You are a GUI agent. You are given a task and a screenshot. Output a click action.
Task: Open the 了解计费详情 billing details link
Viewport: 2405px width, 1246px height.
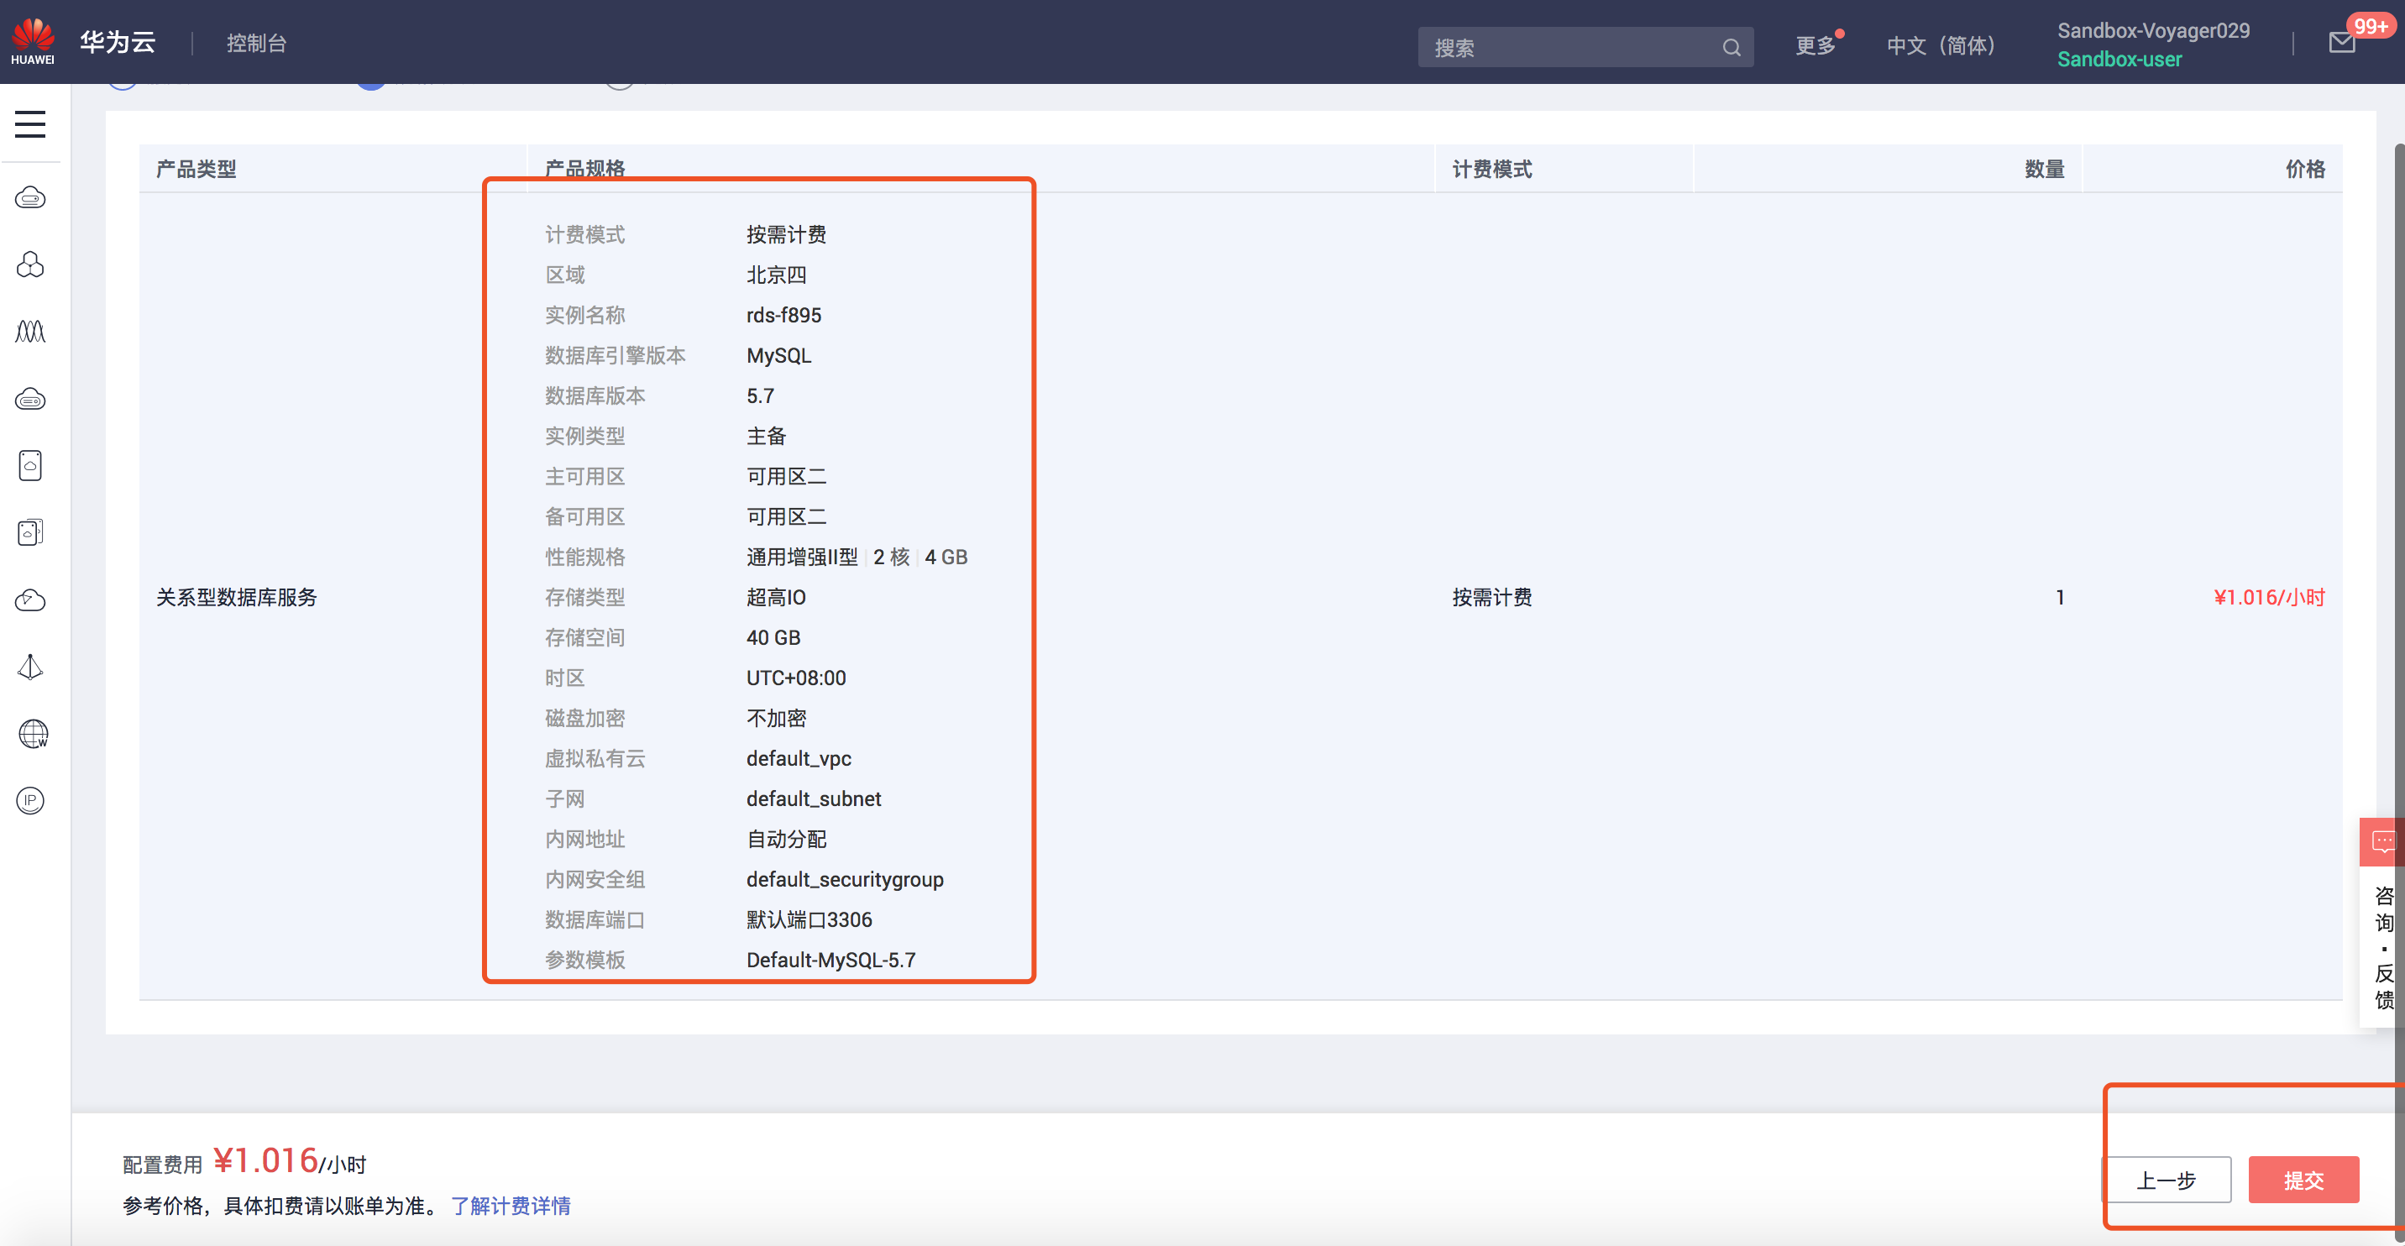point(510,1206)
